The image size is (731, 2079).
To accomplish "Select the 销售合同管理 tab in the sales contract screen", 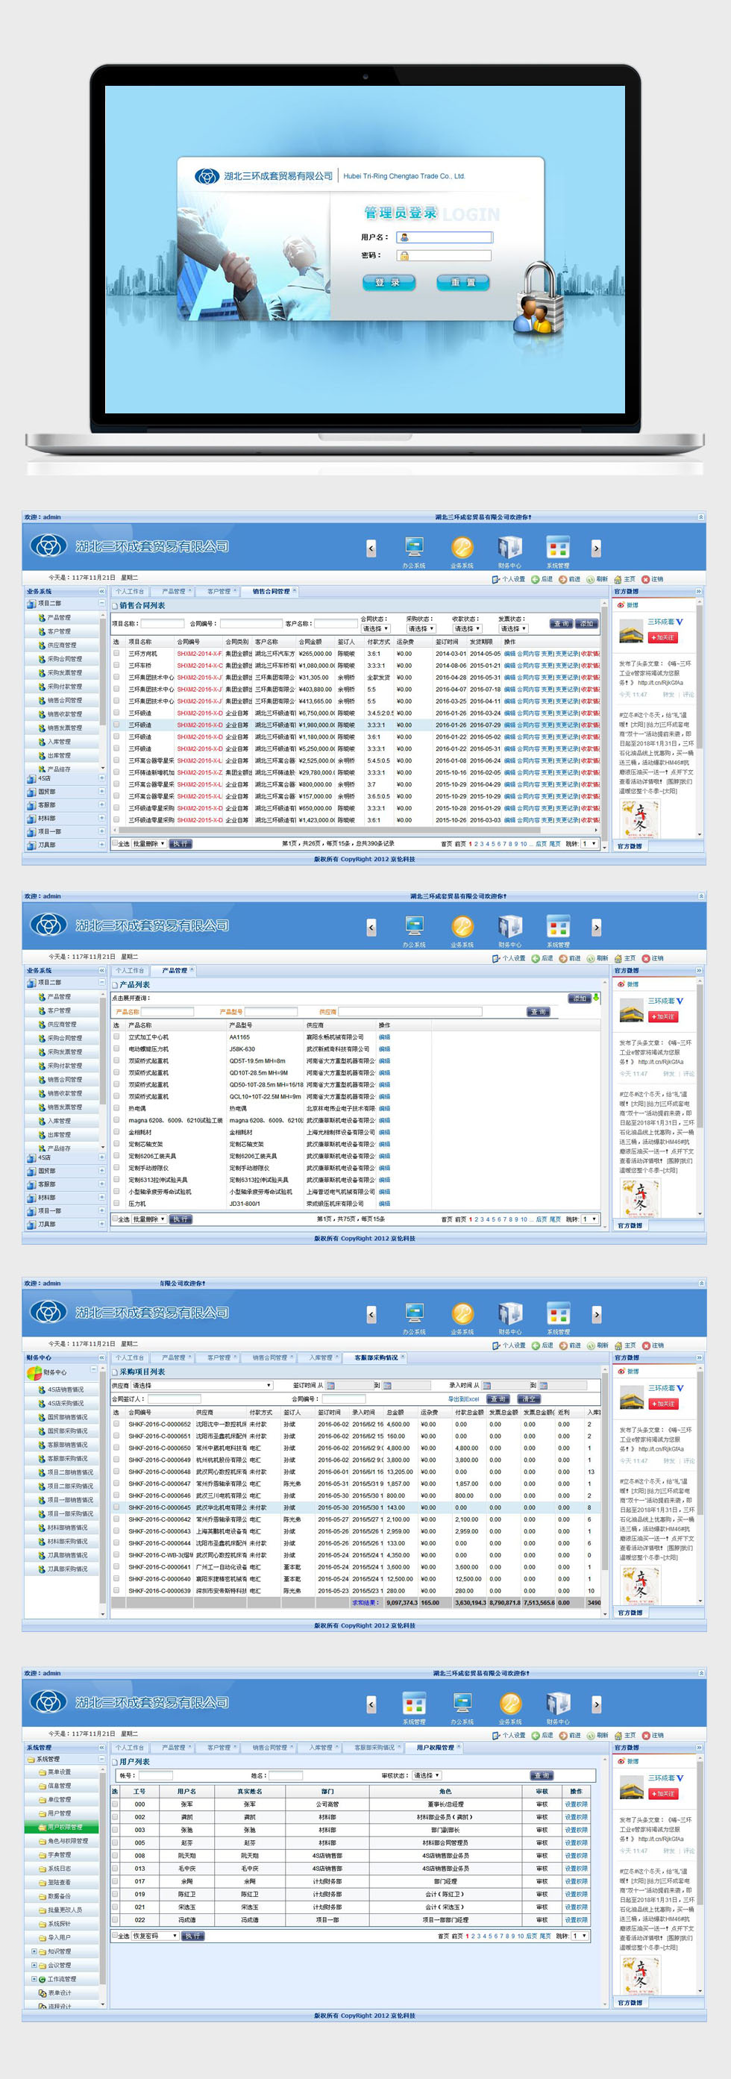I will pyautogui.click(x=270, y=592).
